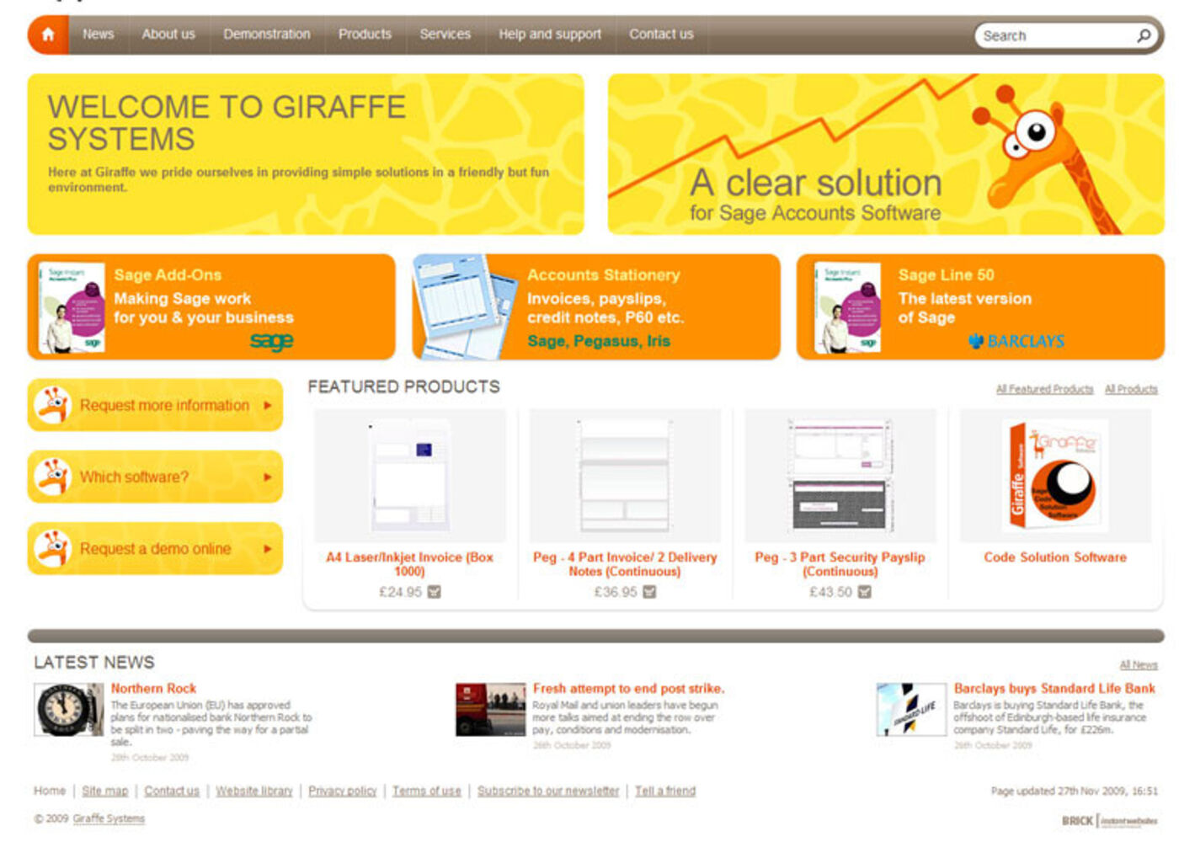Viewport: 1179px width, 842px height.
Task: Focus the Search input field
Action: [x=1053, y=35]
